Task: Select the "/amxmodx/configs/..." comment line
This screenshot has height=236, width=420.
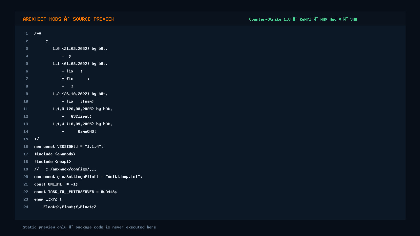Action: coord(65,169)
